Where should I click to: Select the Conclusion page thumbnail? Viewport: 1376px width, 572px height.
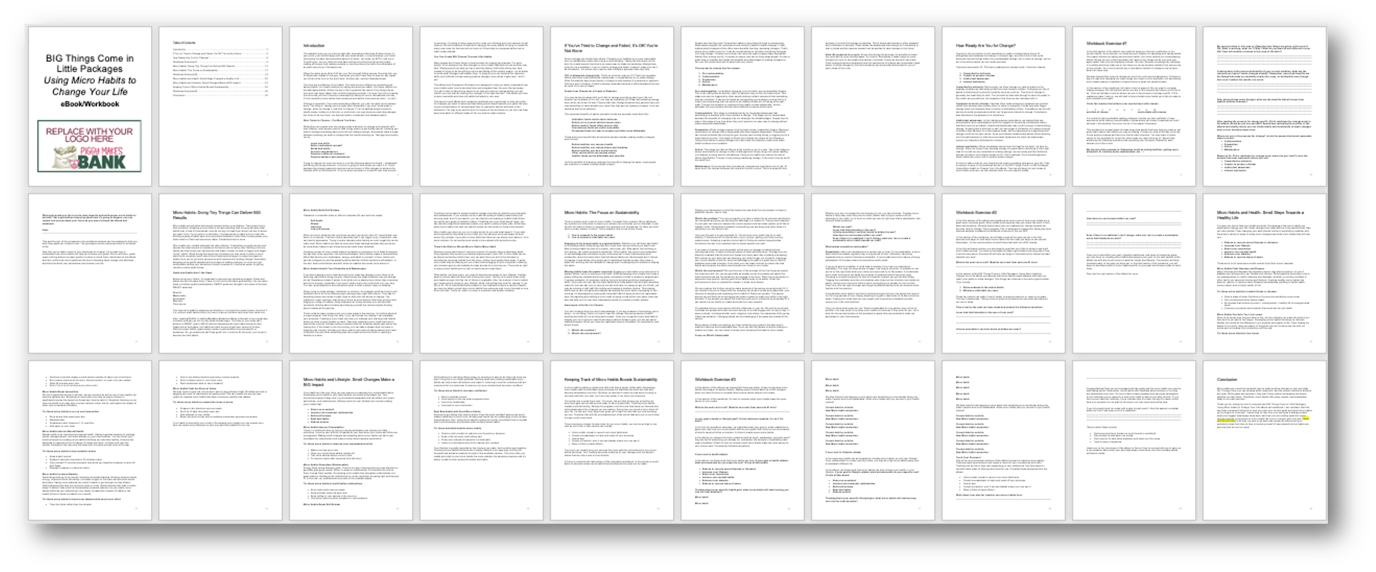1264,440
